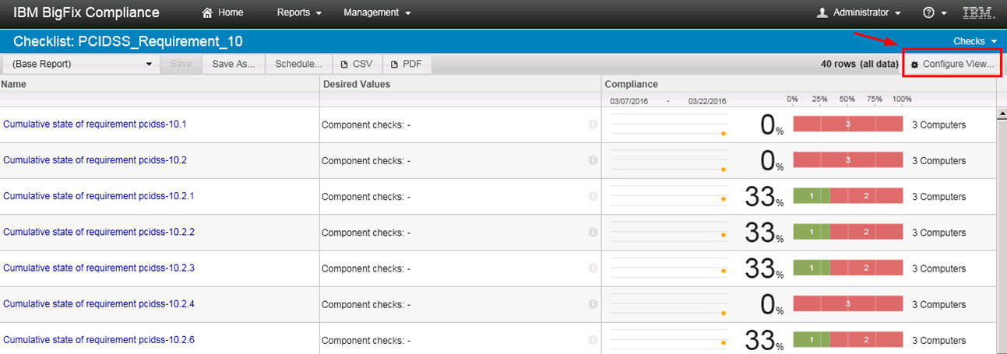
Task: Click the Schedule... button
Action: 298,64
